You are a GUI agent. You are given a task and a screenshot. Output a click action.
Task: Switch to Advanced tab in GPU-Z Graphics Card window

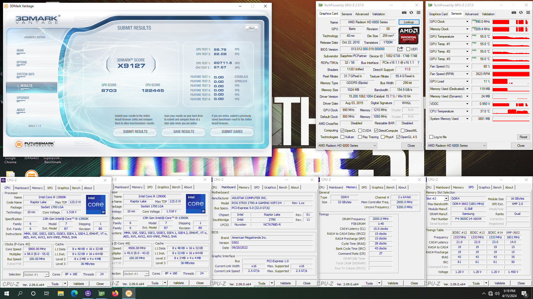point(362,14)
